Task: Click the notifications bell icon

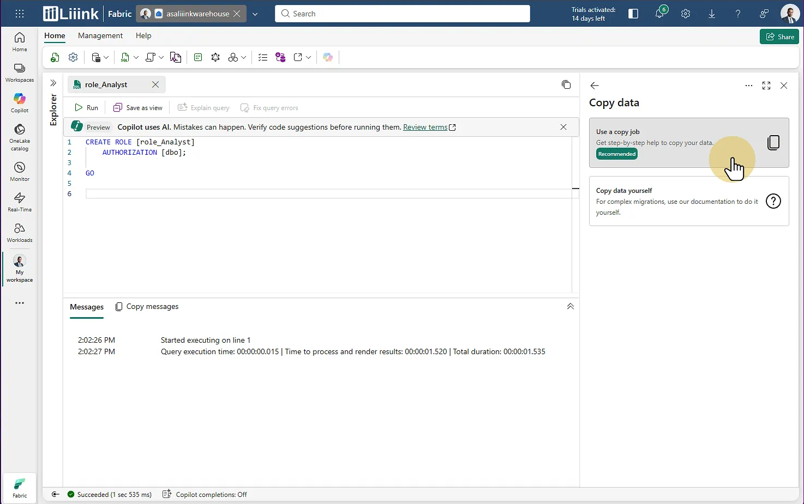Action: pos(659,14)
